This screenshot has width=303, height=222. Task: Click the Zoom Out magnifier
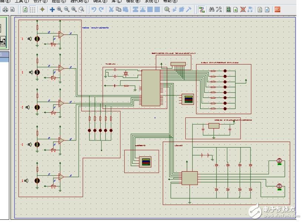tap(67, 10)
